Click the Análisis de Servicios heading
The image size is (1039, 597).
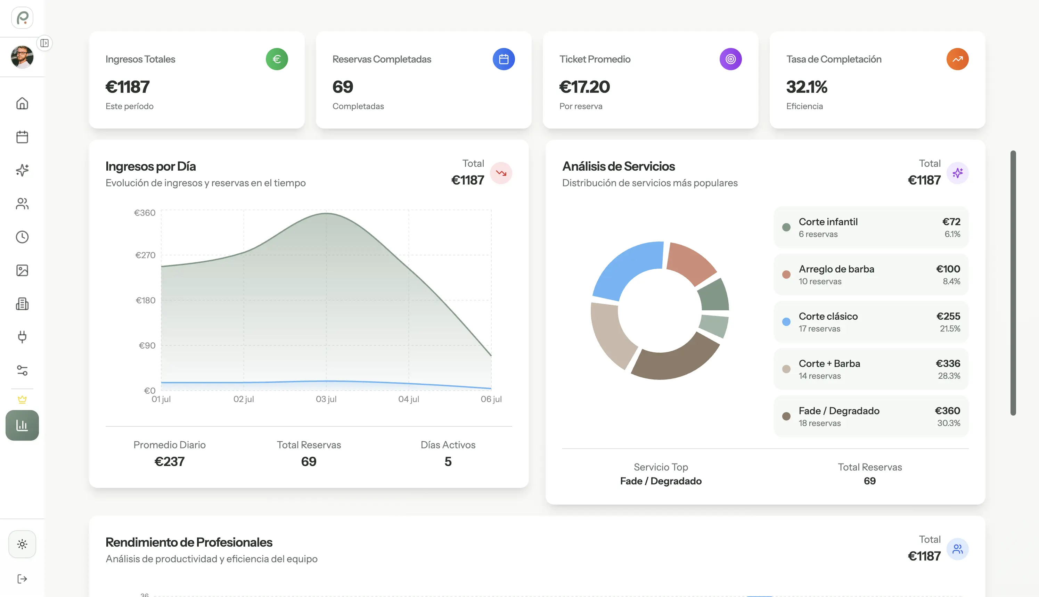click(618, 166)
